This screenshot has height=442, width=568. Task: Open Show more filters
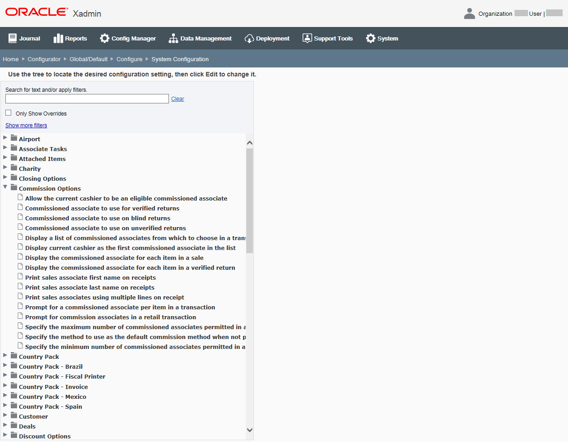[26, 125]
